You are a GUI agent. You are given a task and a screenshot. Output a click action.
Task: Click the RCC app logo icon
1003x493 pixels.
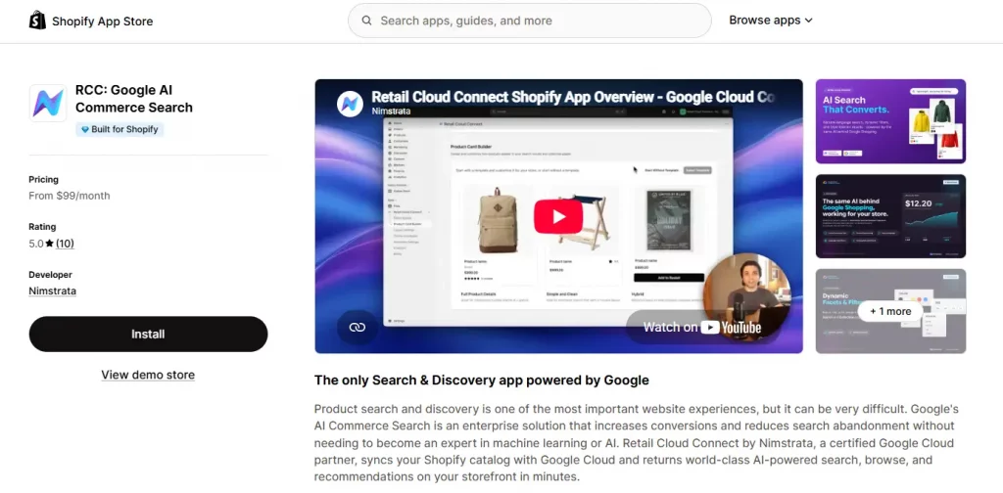tap(48, 103)
